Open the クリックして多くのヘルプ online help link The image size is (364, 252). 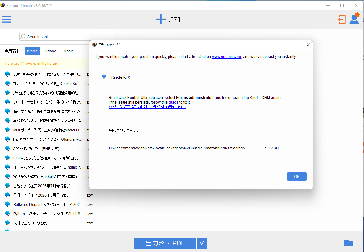point(147,107)
